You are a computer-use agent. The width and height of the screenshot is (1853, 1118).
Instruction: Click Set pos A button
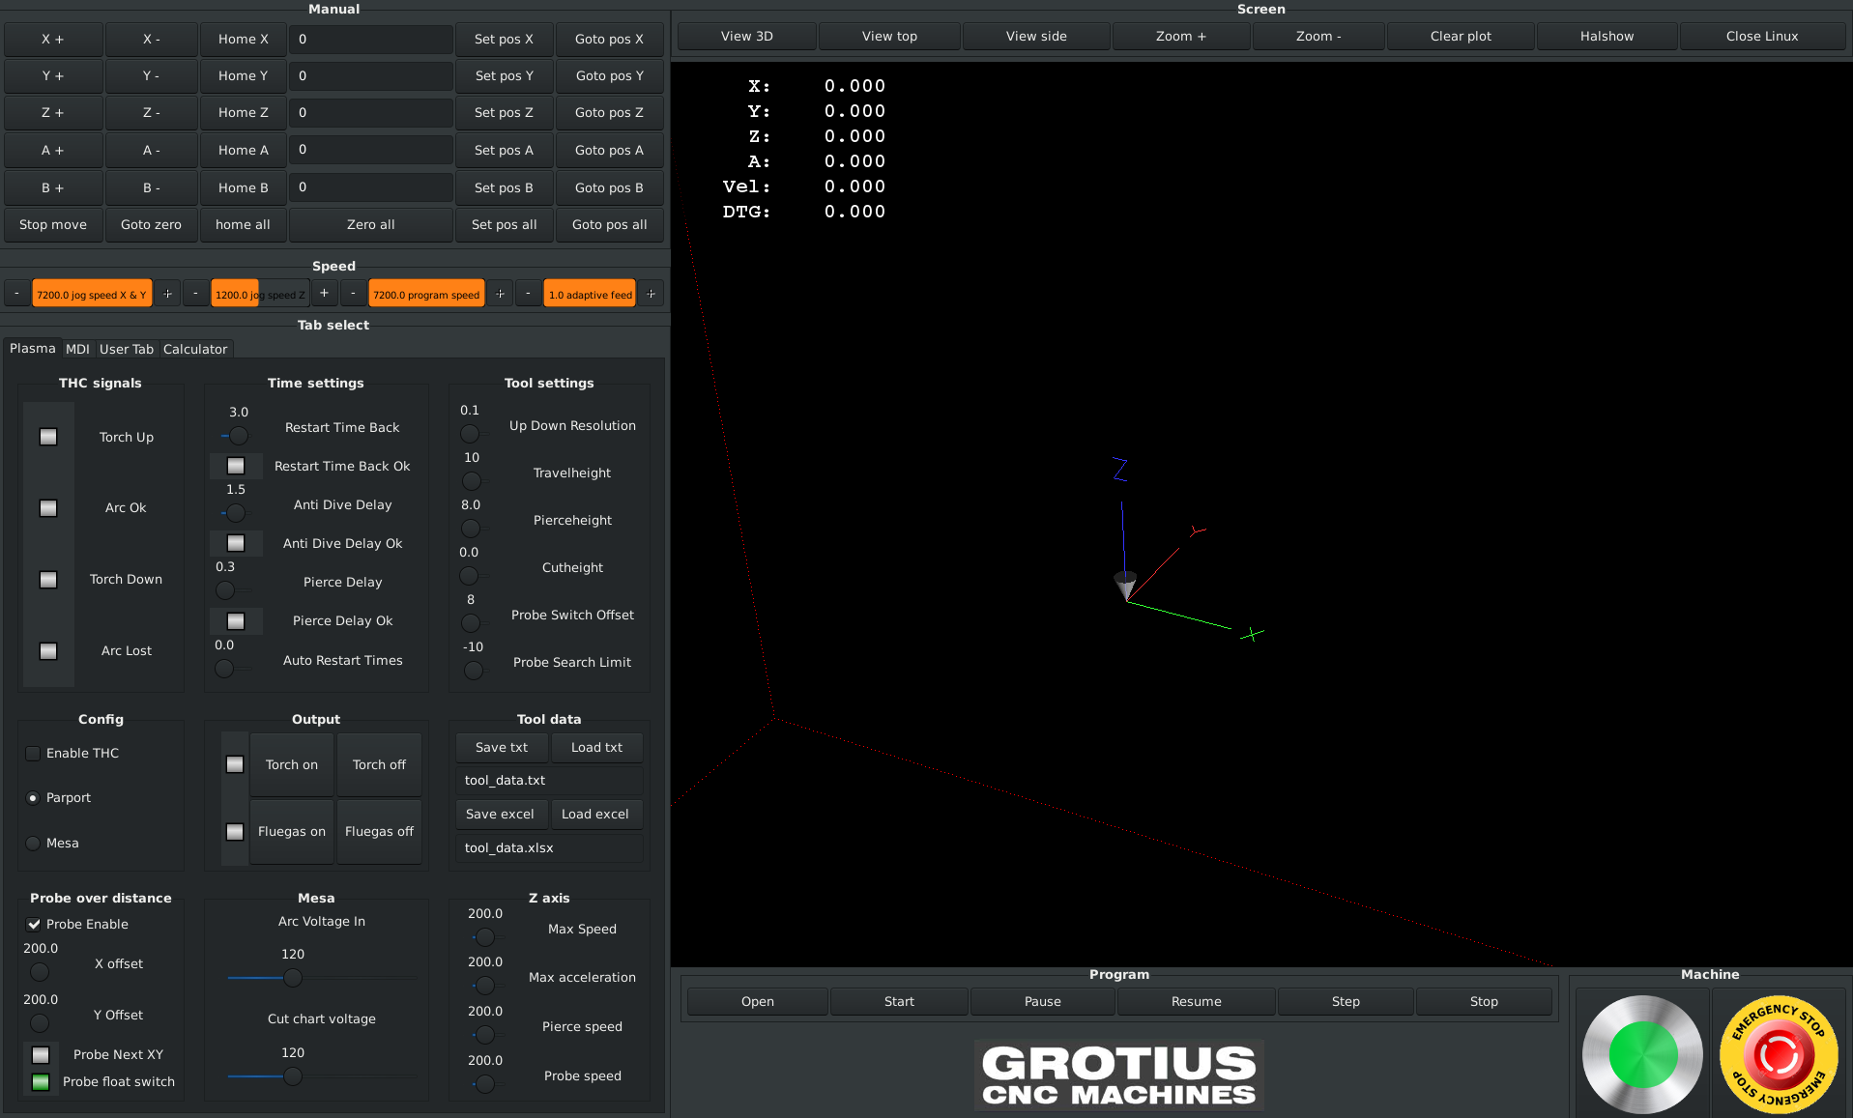(504, 151)
